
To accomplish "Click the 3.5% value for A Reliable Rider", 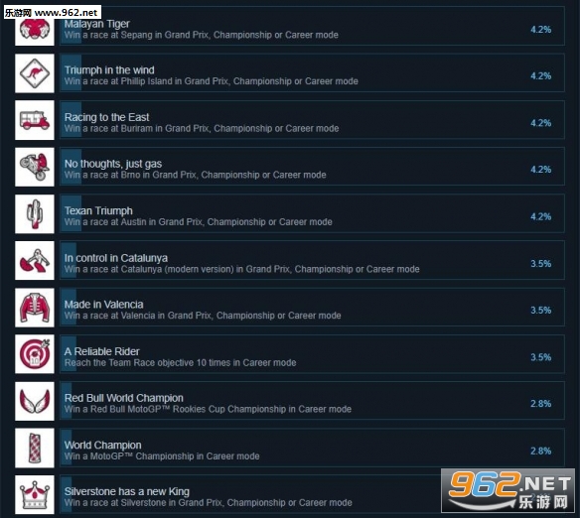I will (541, 357).
